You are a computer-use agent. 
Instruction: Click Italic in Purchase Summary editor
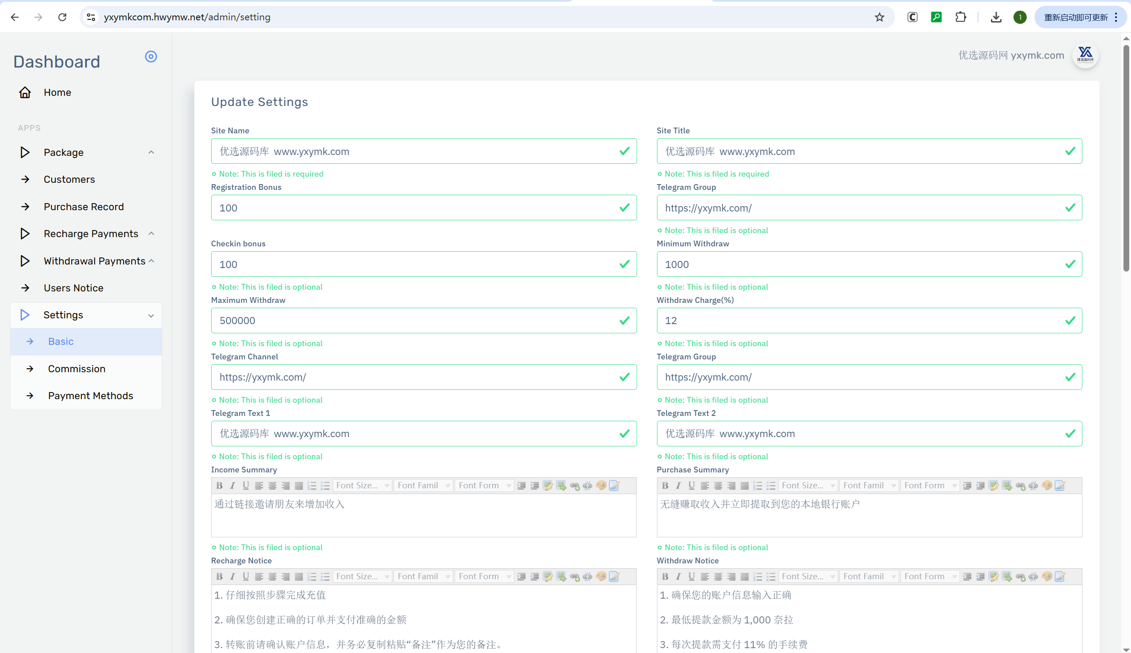click(x=678, y=485)
